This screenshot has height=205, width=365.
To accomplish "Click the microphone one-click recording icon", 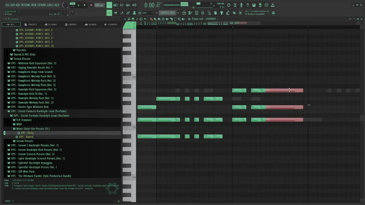I will (241, 5).
